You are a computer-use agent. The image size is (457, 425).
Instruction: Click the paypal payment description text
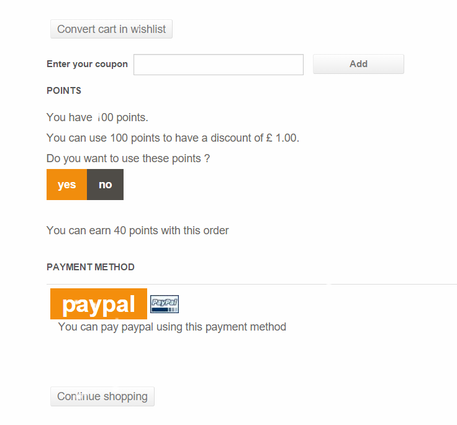pyautogui.click(x=172, y=327)
